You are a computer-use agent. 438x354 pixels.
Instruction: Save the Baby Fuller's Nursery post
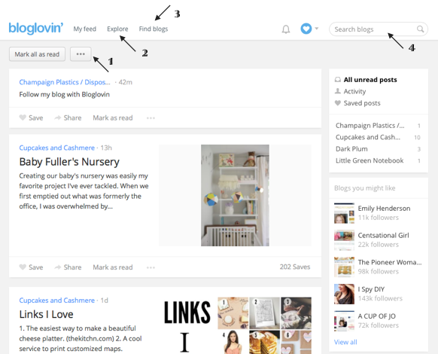click(31, 267)
